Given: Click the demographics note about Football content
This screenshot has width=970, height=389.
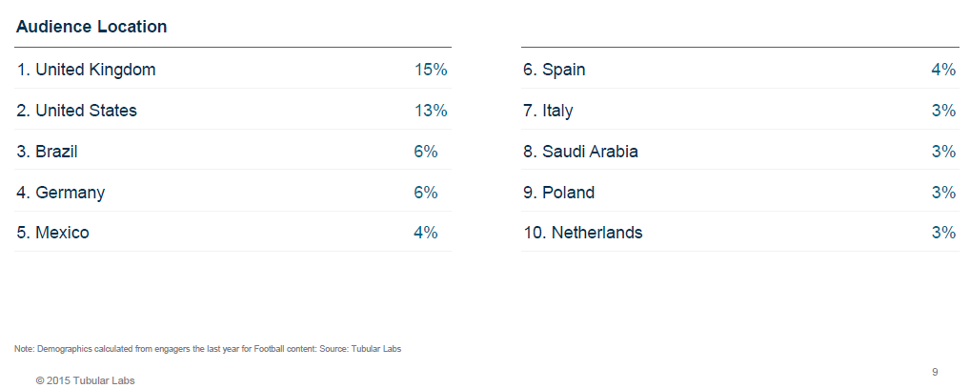Looking at the screenshot, I should click(208, 349).
